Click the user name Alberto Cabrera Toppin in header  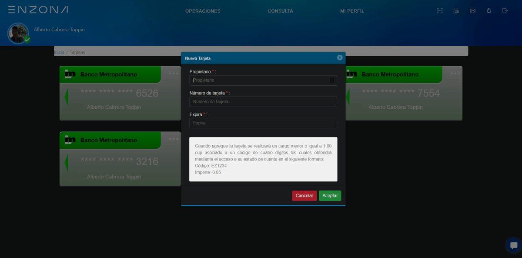point(59,30)
